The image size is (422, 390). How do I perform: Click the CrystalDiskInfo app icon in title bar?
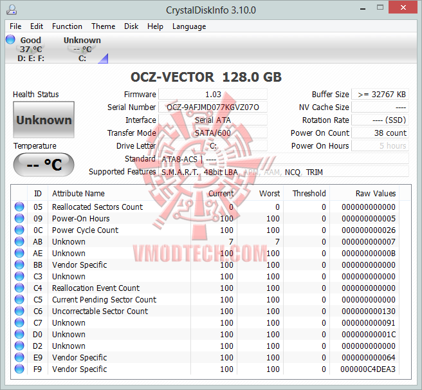tap(12, 10)
